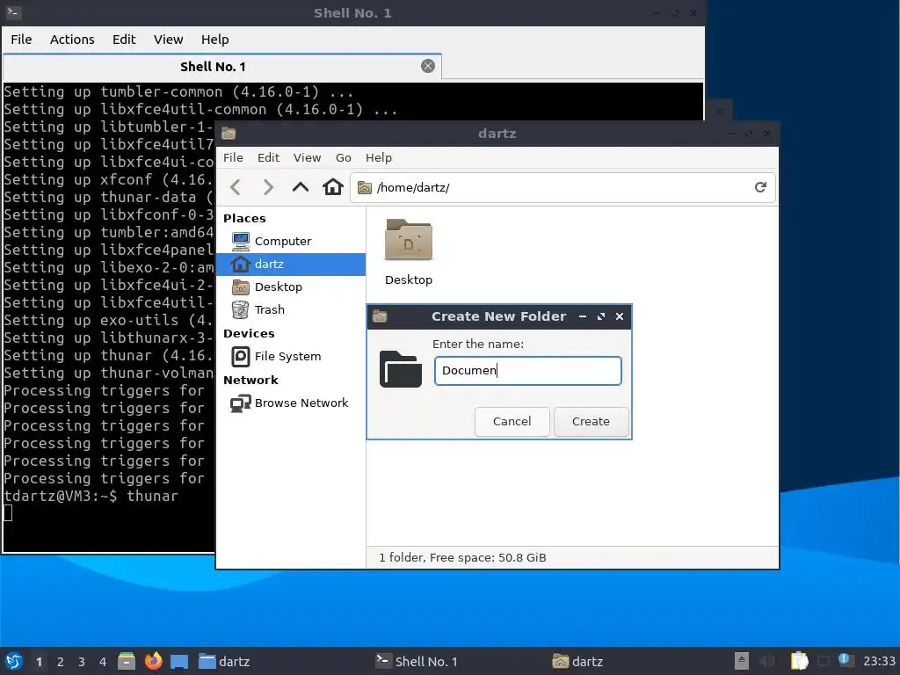Open parent folder with the up arrow

click(301, 187)
